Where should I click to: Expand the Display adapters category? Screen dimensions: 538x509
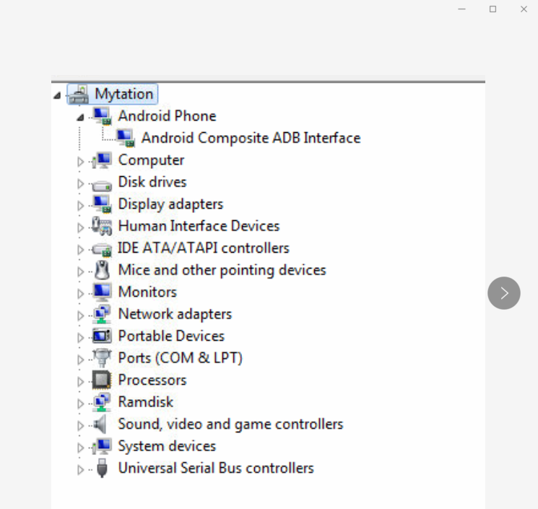[80, 205]
